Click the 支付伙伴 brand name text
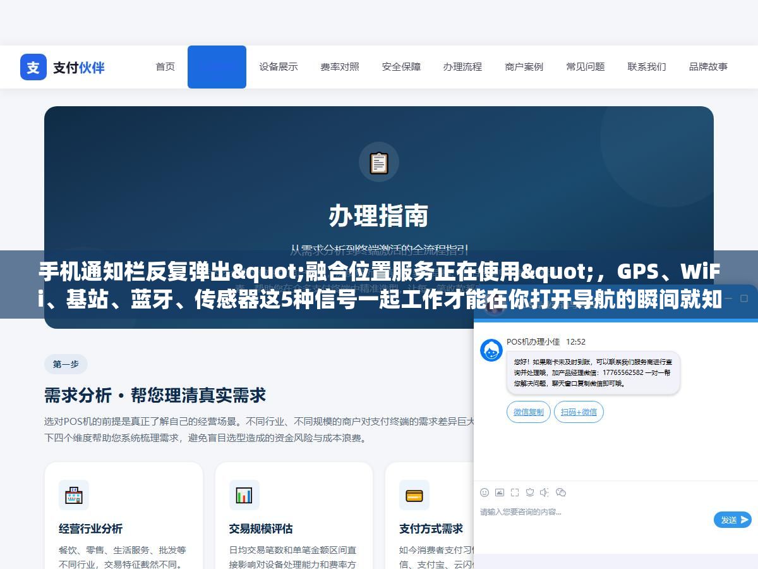This screenshot has height=569, width=758. [x=79, y=68]
